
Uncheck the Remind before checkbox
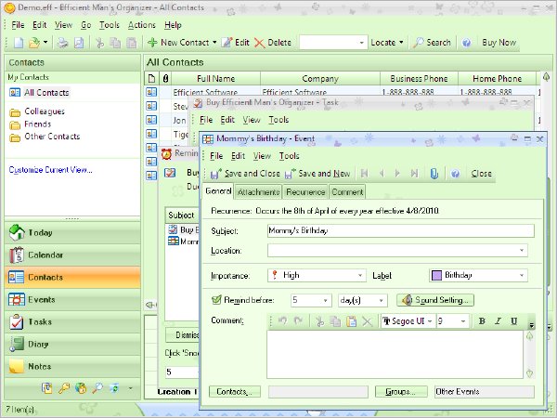[216, 300]
